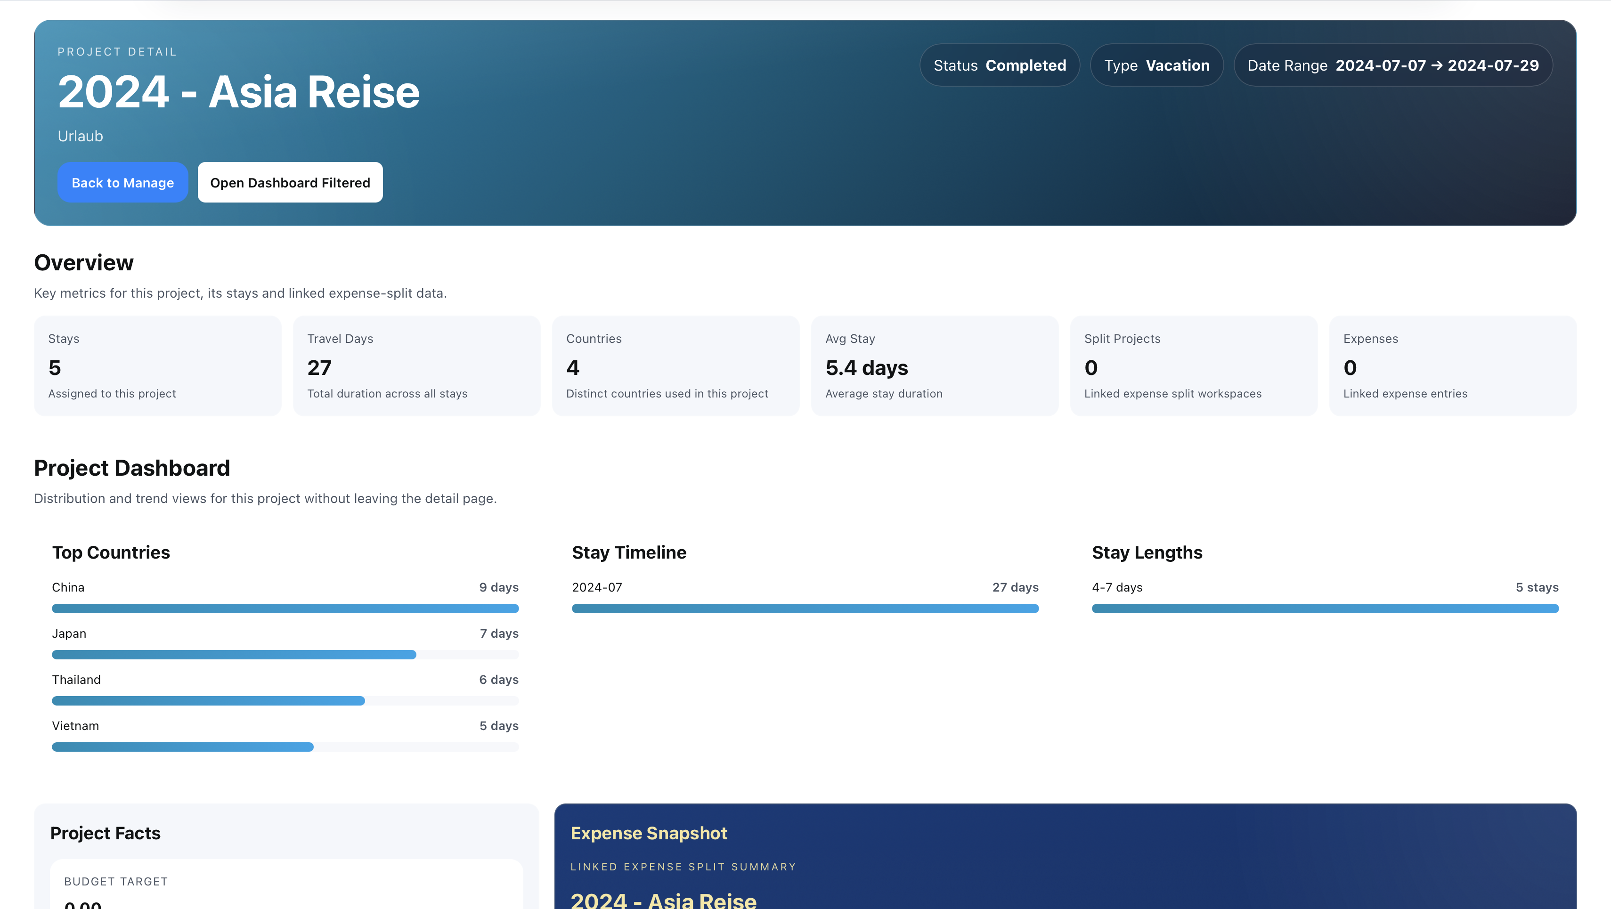Click the Back to Manage button
The width and height of the screenshot is (1611, 909).
click(x=122, y=183)
